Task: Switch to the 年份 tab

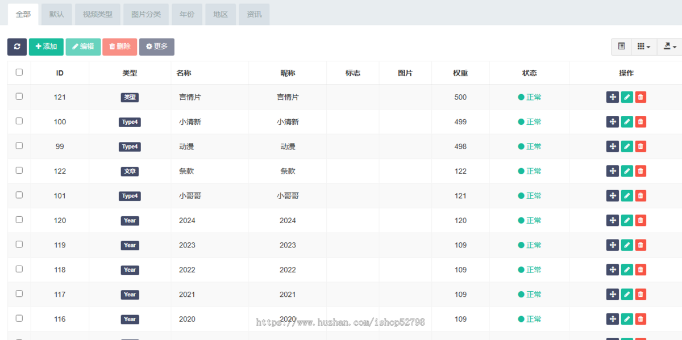Action: tap(187, 14)
